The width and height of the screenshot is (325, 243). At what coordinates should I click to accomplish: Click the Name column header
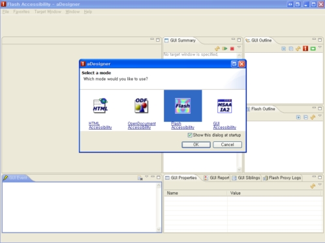[x=195, y=193]
